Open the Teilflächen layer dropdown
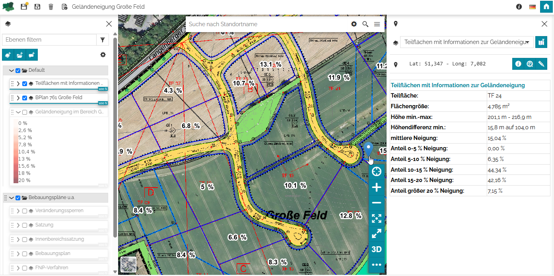The height and width of the screenshot is (276, 554). tap(467, 42)
